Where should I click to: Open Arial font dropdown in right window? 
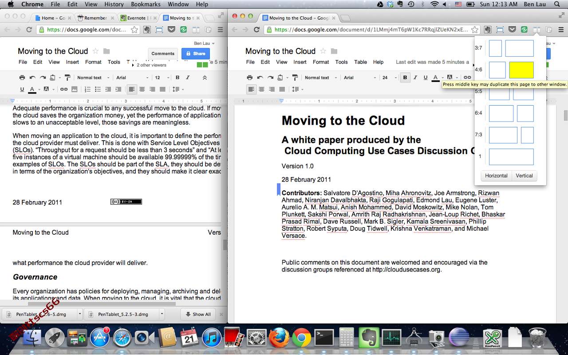360,78
